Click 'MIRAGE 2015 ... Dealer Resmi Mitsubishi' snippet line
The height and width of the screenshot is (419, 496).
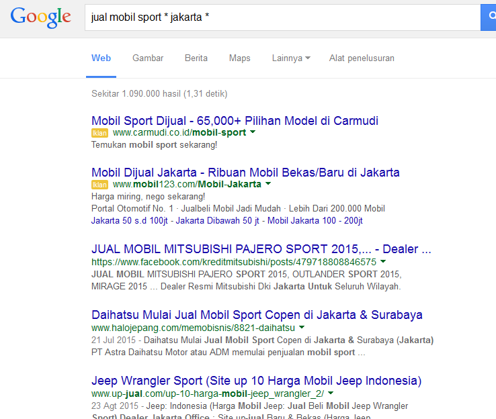coord(246,286)
